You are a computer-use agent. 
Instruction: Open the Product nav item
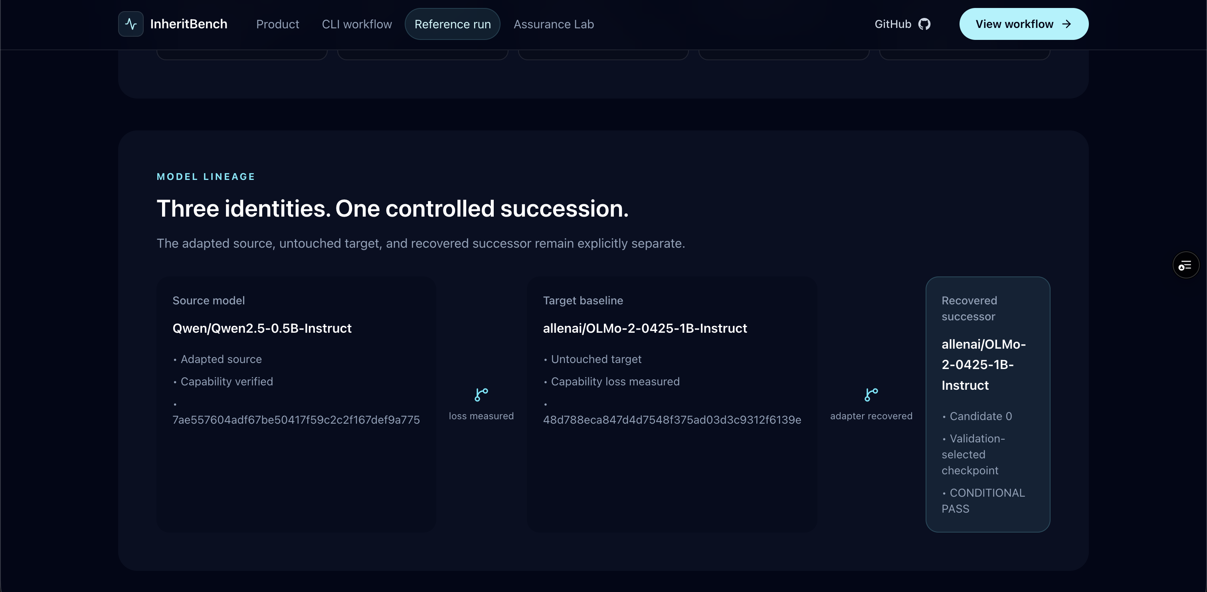click(x=277, y=24)
